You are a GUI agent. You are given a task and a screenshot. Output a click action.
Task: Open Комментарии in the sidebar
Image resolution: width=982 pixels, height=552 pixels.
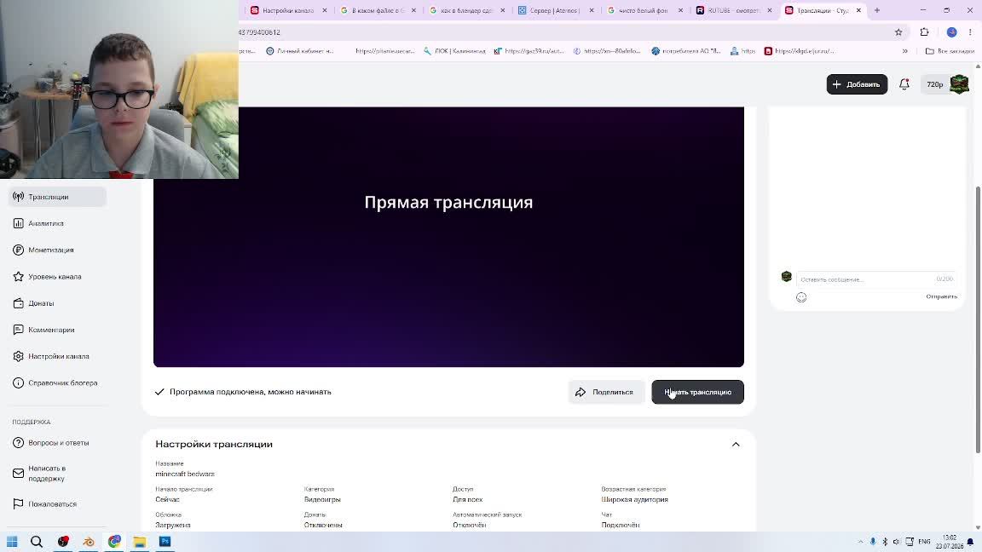coord(51,330)
